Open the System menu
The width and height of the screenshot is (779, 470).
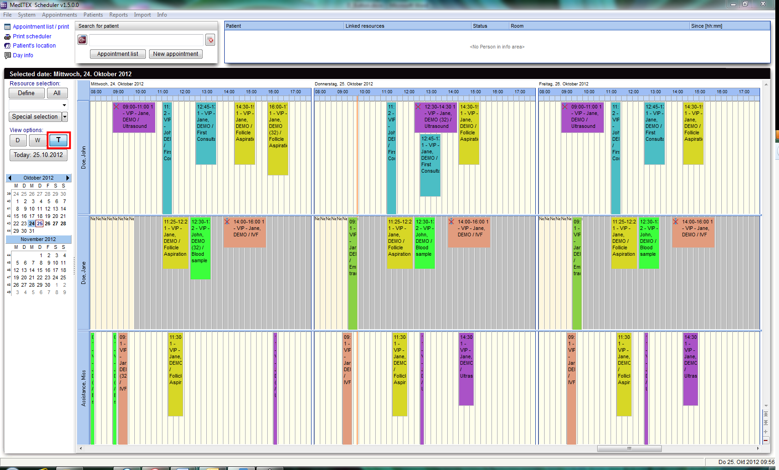click(x=27, y=15)
